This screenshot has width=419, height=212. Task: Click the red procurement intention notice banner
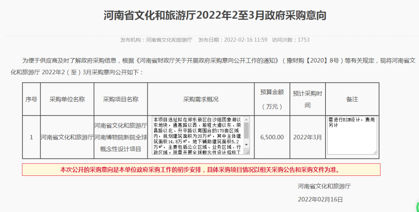[201, 170]
